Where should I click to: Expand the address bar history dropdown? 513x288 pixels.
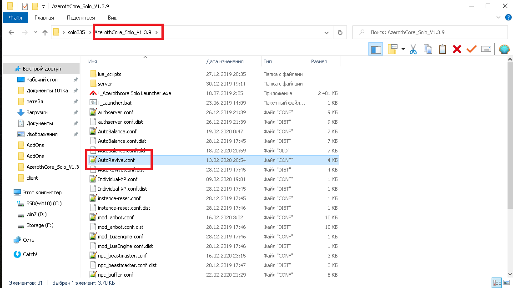click(326, 32)
